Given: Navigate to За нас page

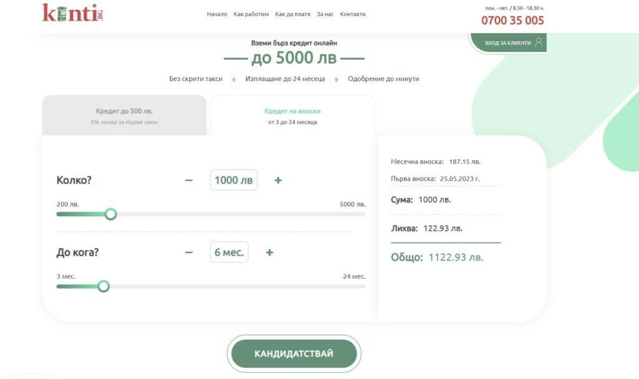Looking at the screenshot, I should [x=325, y=14].
